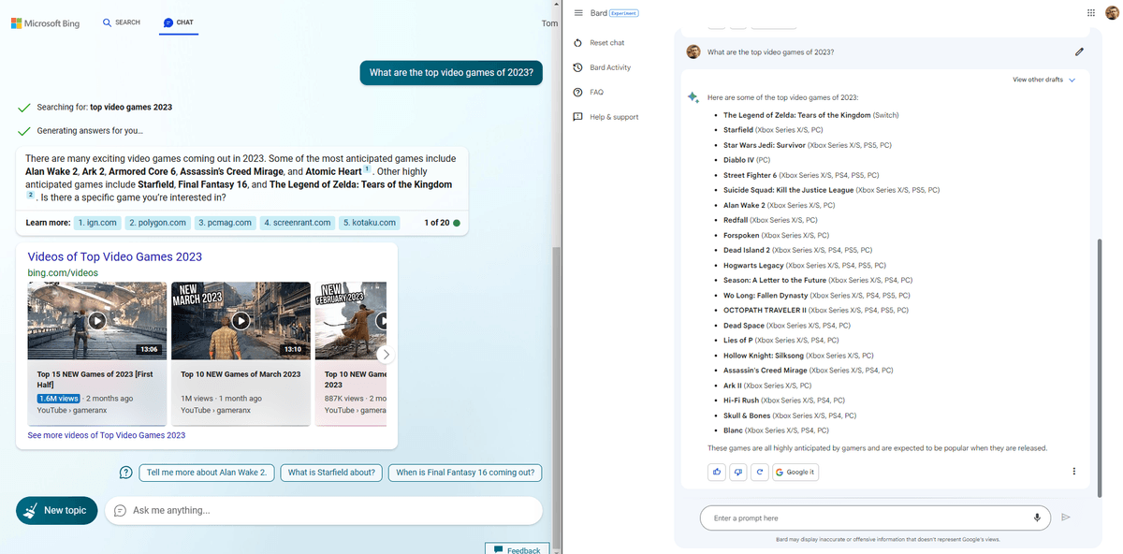Click the thumbs down response icon

pyautogui.click(x=738, y=472)
